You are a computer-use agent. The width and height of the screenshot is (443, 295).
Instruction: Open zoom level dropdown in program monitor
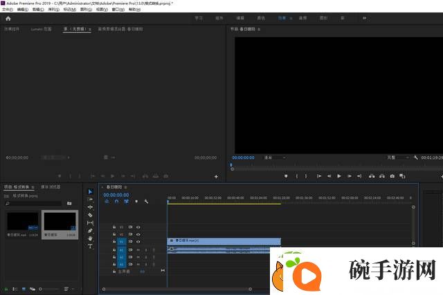point(275,158)
